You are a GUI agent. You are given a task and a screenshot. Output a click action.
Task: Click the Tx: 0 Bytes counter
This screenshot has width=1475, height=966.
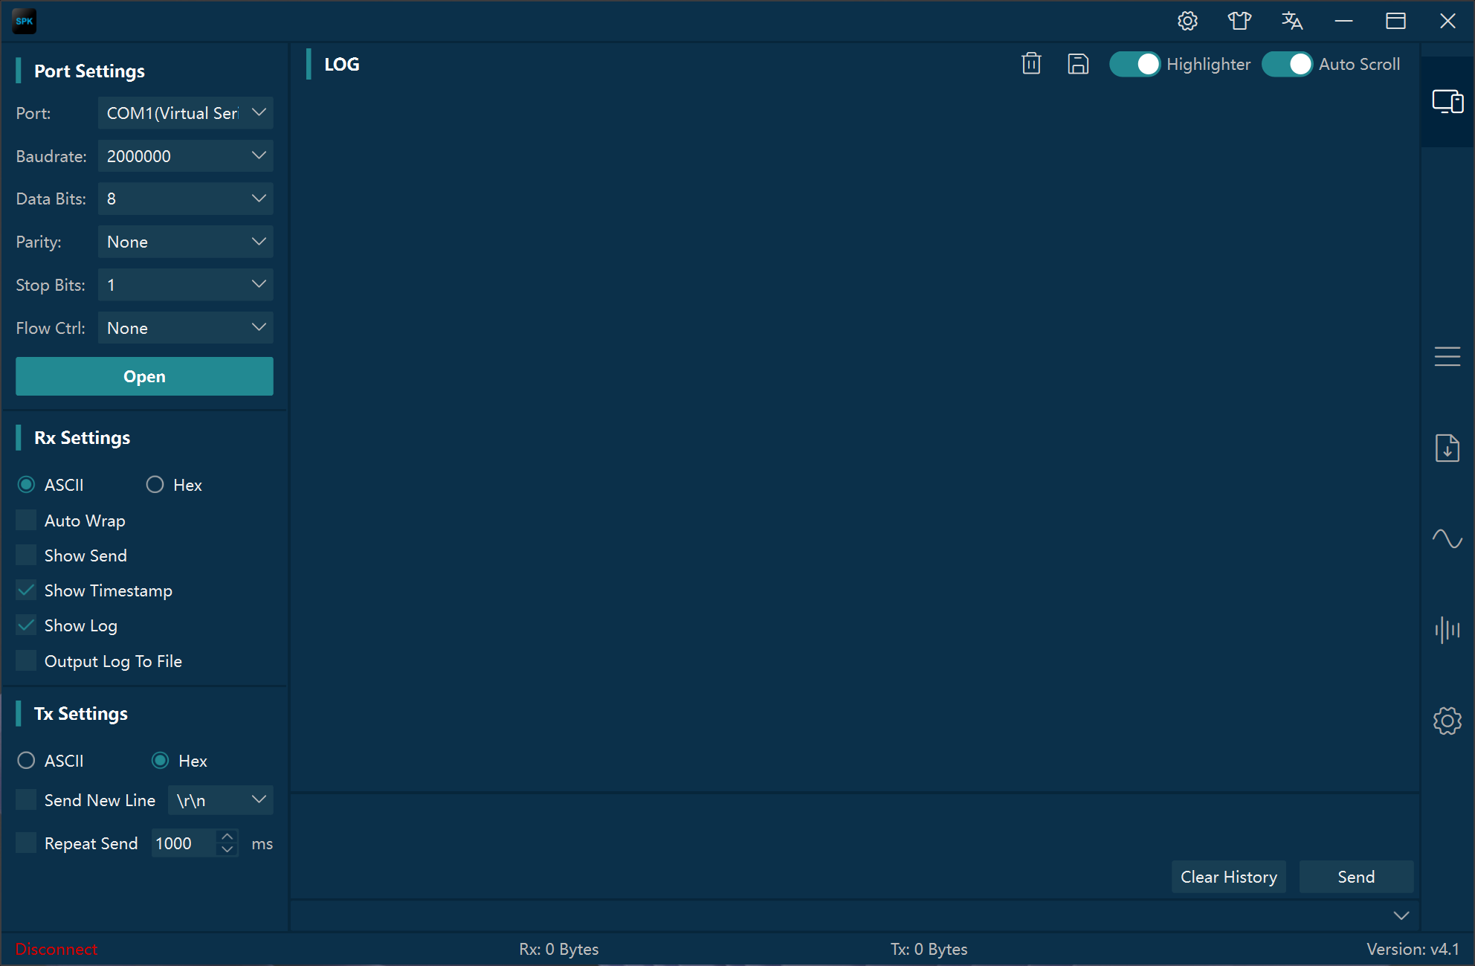tap(929, 950)
